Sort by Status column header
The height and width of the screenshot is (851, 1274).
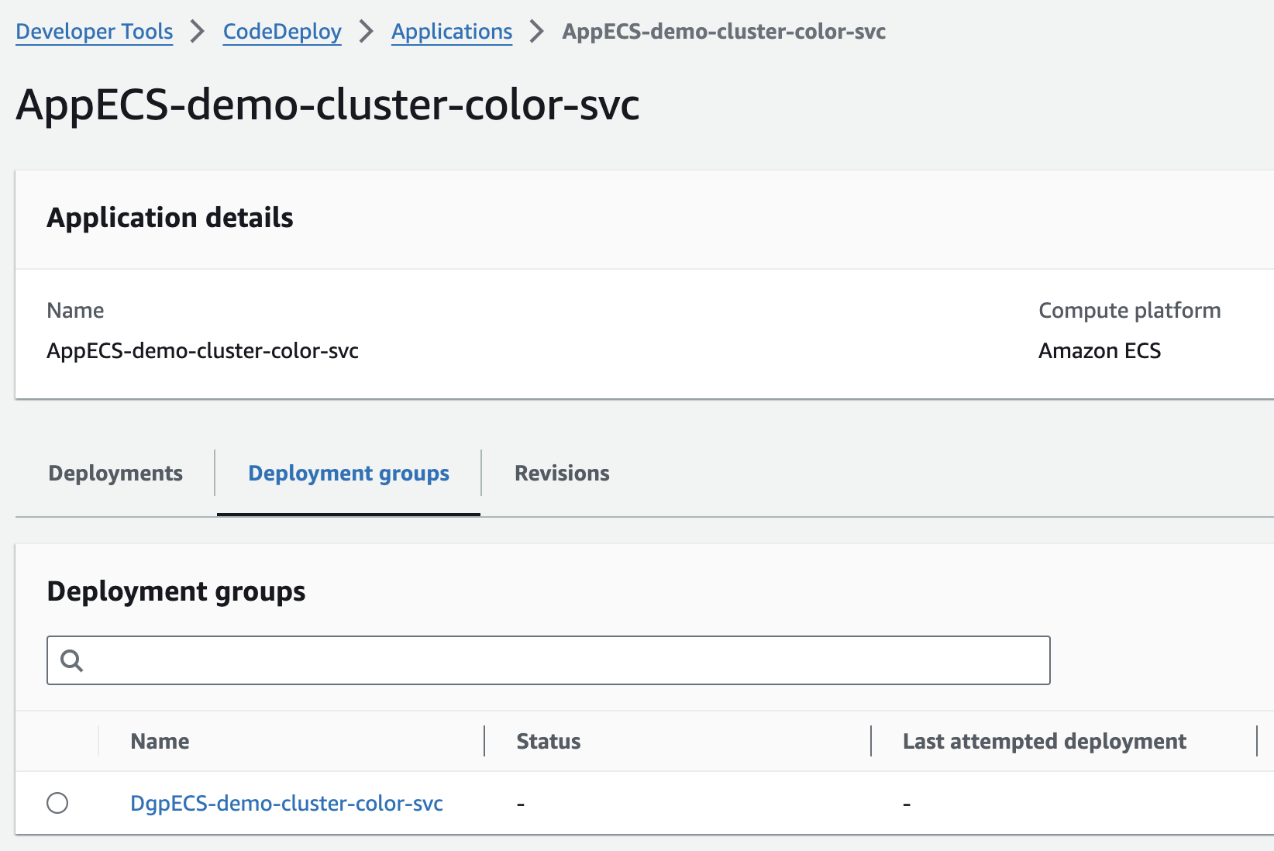click(x=549, y=741)
